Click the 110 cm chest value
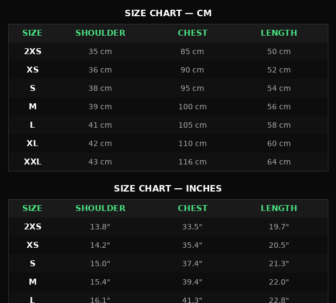The height and width of the screenshot is (303, 336). [192, 143]
